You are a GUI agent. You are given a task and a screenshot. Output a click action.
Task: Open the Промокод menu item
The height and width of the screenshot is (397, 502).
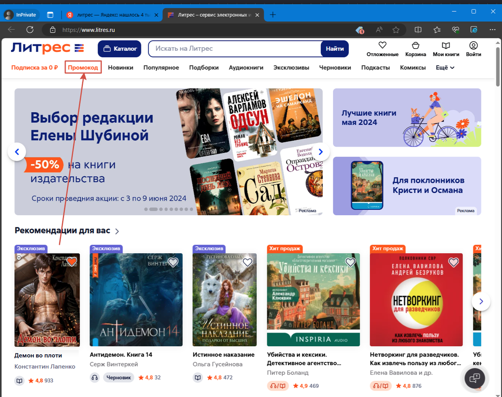83,67
